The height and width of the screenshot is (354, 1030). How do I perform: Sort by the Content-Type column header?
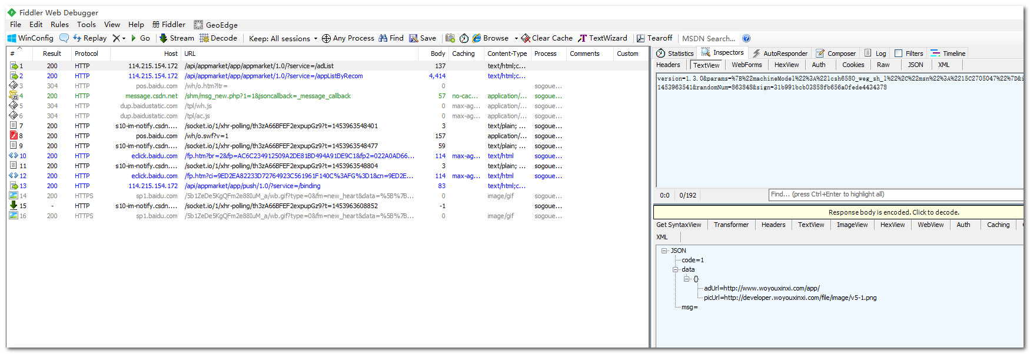[x=507, y=54]
